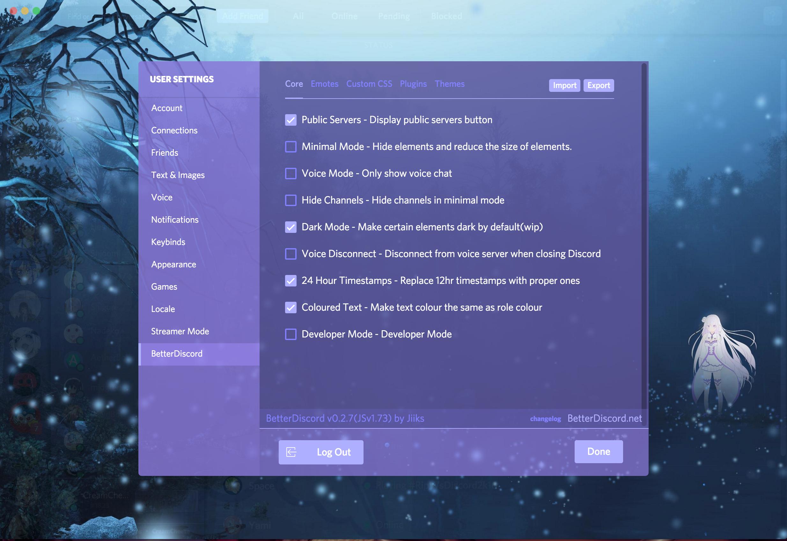Enable Voice Disconnect checkbox
The height and width of the screenshot is (541, 787).
[291, 254]
